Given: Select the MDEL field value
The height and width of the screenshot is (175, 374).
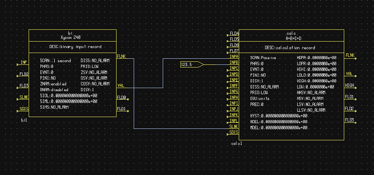Looking at the screenshot, I should 279,128.
